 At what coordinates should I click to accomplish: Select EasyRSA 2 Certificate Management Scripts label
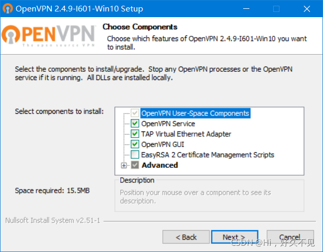point(207,155)
